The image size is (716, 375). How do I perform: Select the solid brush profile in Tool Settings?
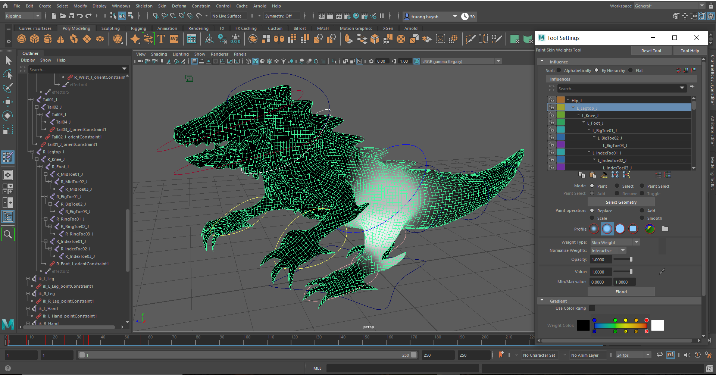tap(620, 229)
